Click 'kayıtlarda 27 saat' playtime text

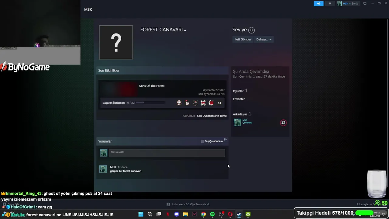214,90
